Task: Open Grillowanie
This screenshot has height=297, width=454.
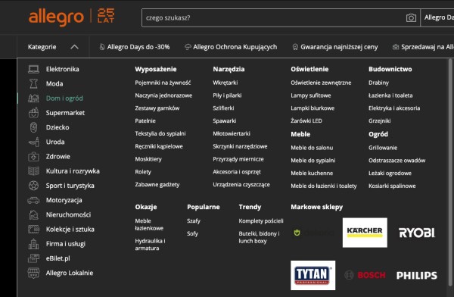Action: tap(383, 148)
